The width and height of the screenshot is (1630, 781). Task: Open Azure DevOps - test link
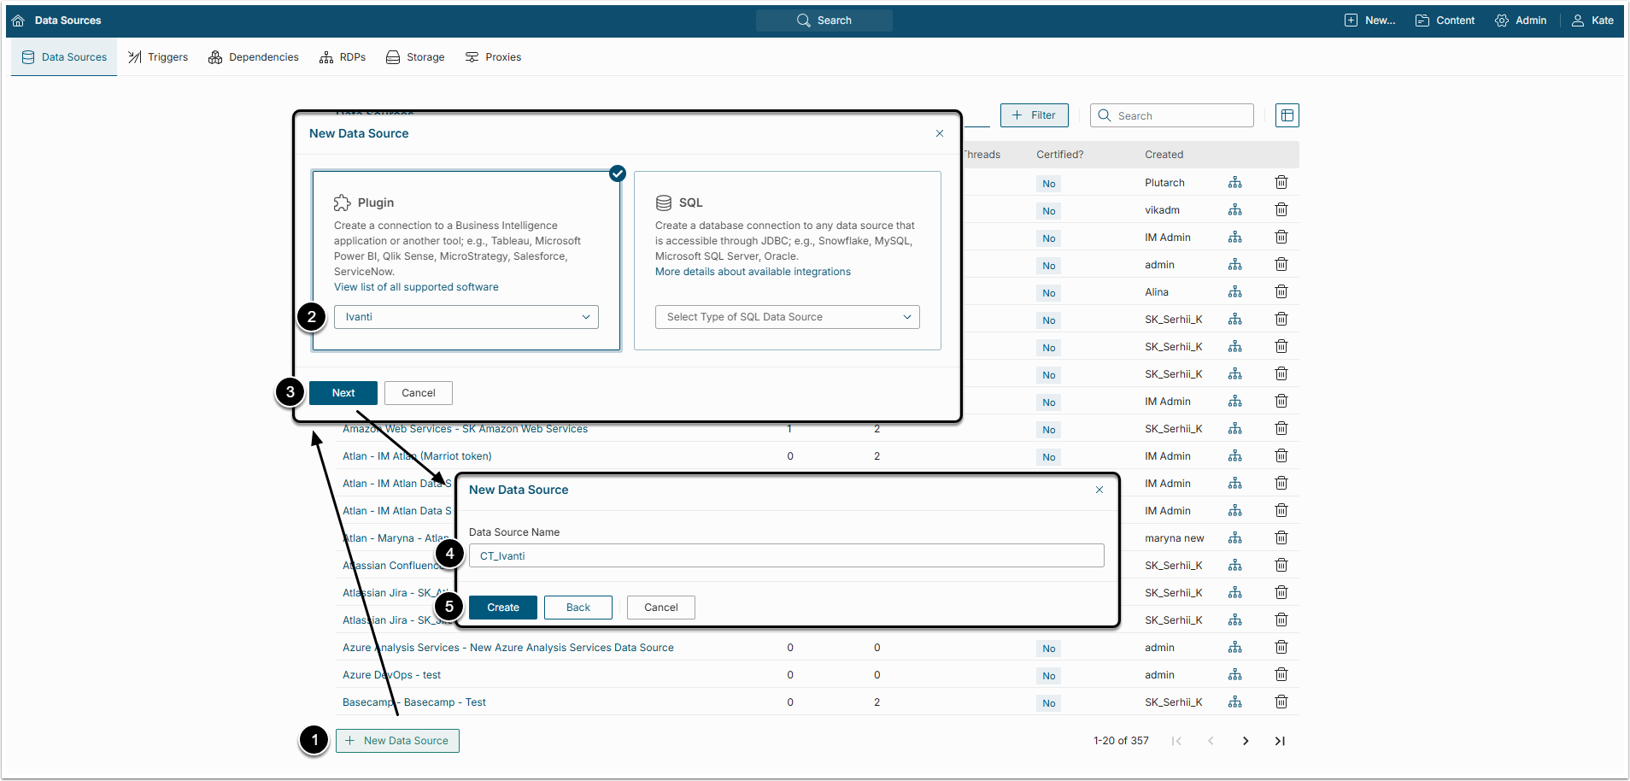(x=391, y=675)
